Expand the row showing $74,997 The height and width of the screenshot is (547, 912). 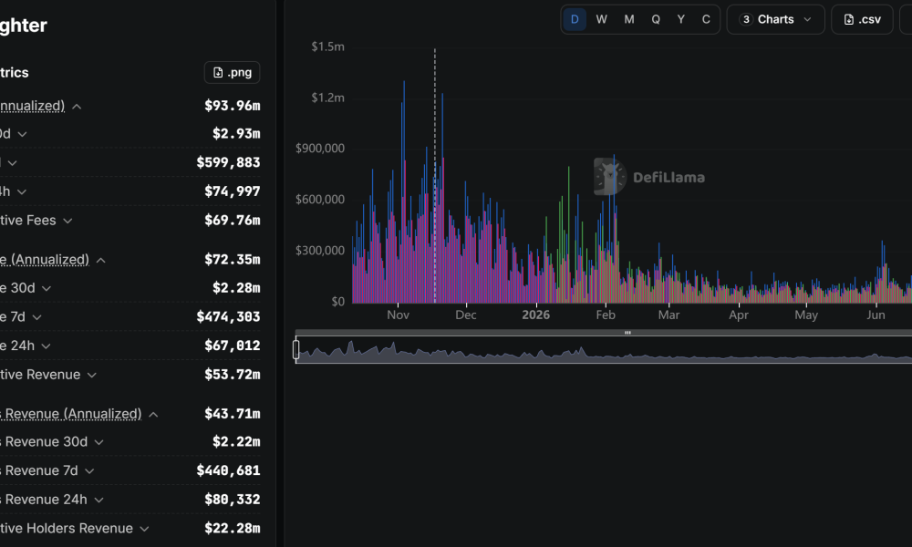tap(22, 191)
